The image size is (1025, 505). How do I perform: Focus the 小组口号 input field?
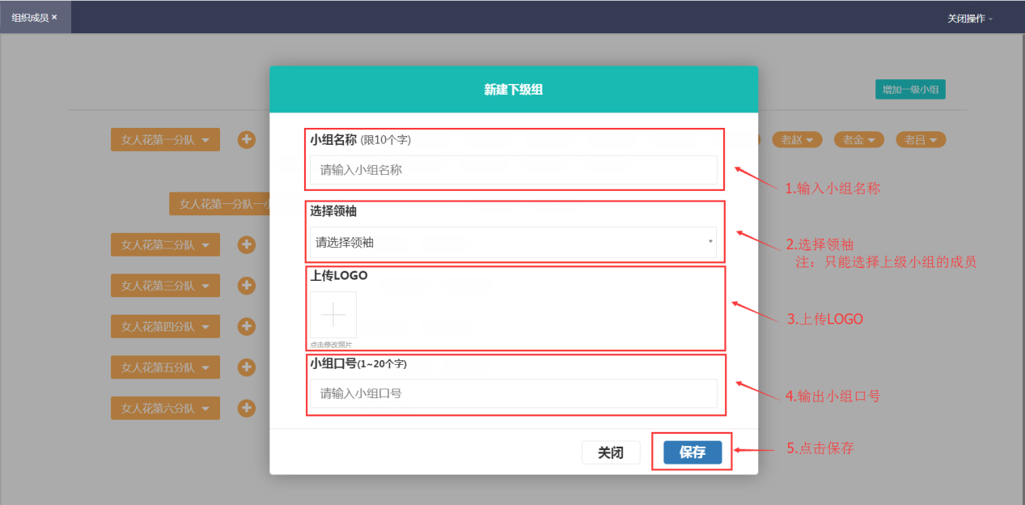pos(513,393)
